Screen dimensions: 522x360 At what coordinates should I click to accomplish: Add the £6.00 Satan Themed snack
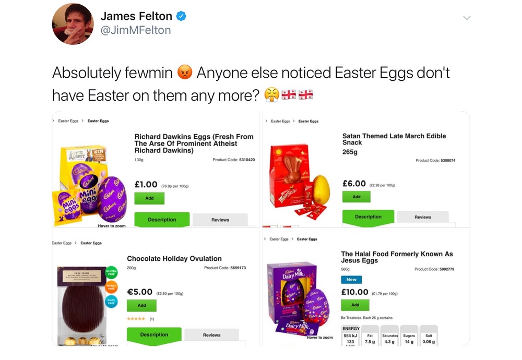coord(357,197)
